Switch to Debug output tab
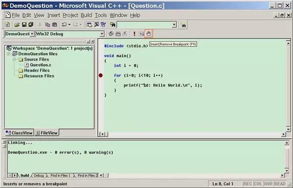 tap(38, 175)
